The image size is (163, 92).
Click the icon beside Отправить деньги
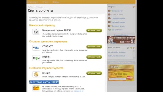(110, 18)
